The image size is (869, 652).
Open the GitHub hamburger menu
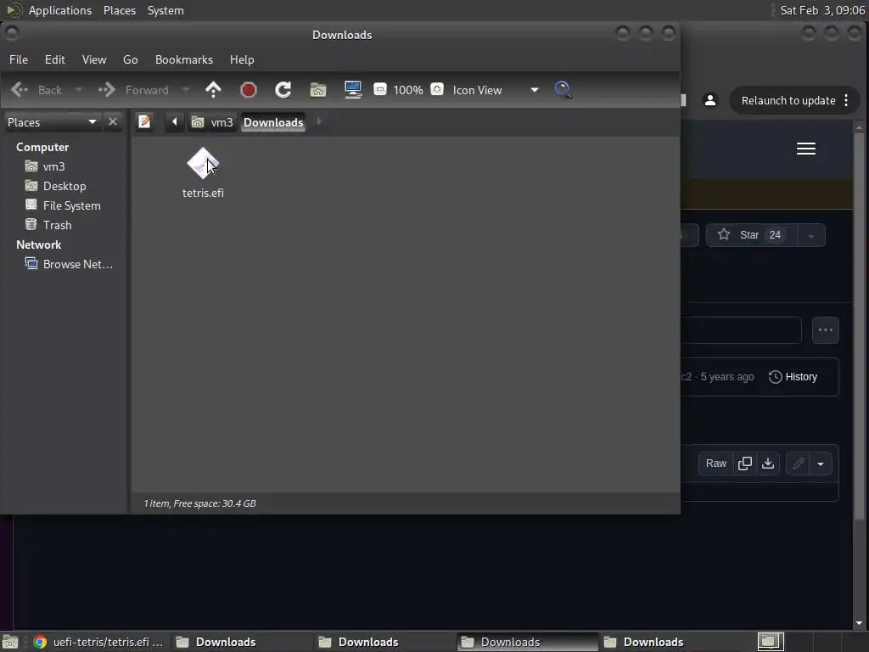click(x=806, y=149)
